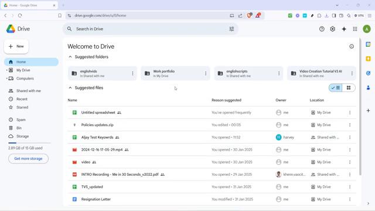The height and width of the screenshot is (211, 375).
Task: Open Recent in sidebar
Action: click(x=31, y=99)
